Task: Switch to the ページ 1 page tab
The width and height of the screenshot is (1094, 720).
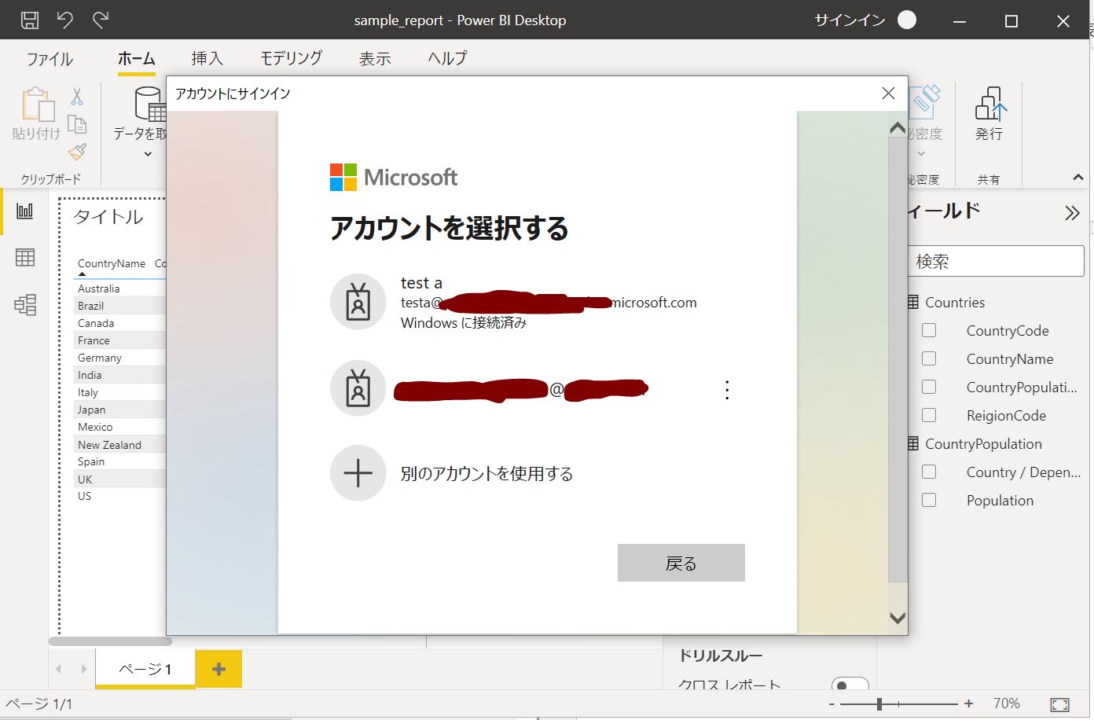Action: click(145, 669)
